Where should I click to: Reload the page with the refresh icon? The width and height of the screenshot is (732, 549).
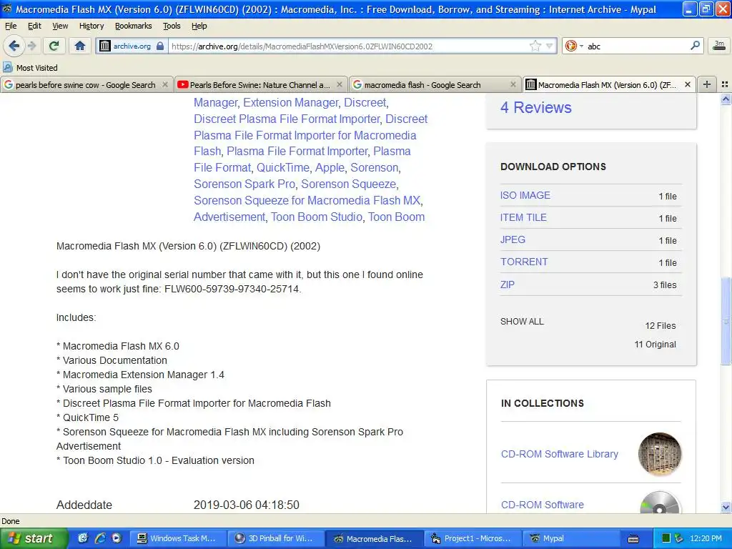tap(54, 46)
